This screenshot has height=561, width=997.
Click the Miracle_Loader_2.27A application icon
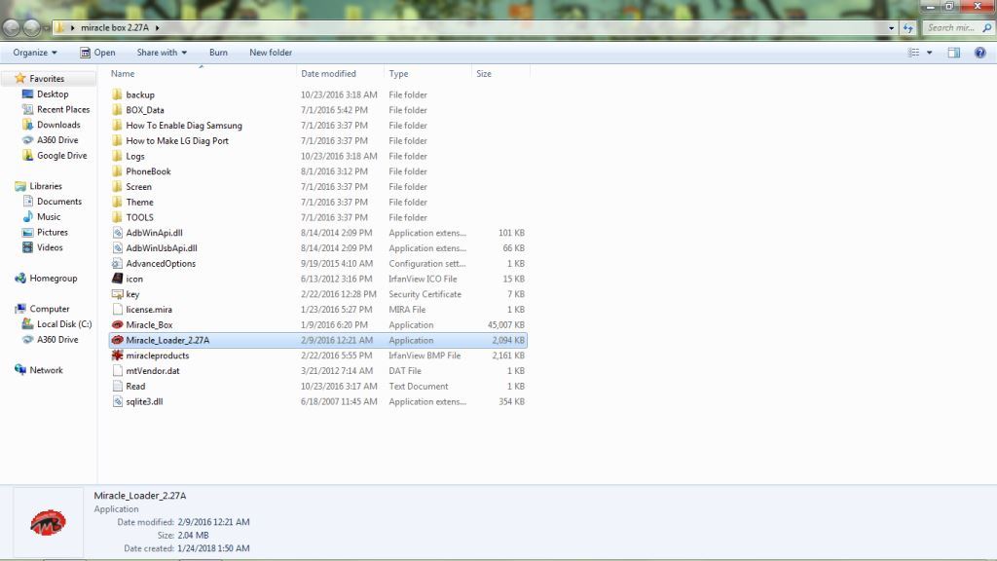pyautogui.click(x=117, y=340)
